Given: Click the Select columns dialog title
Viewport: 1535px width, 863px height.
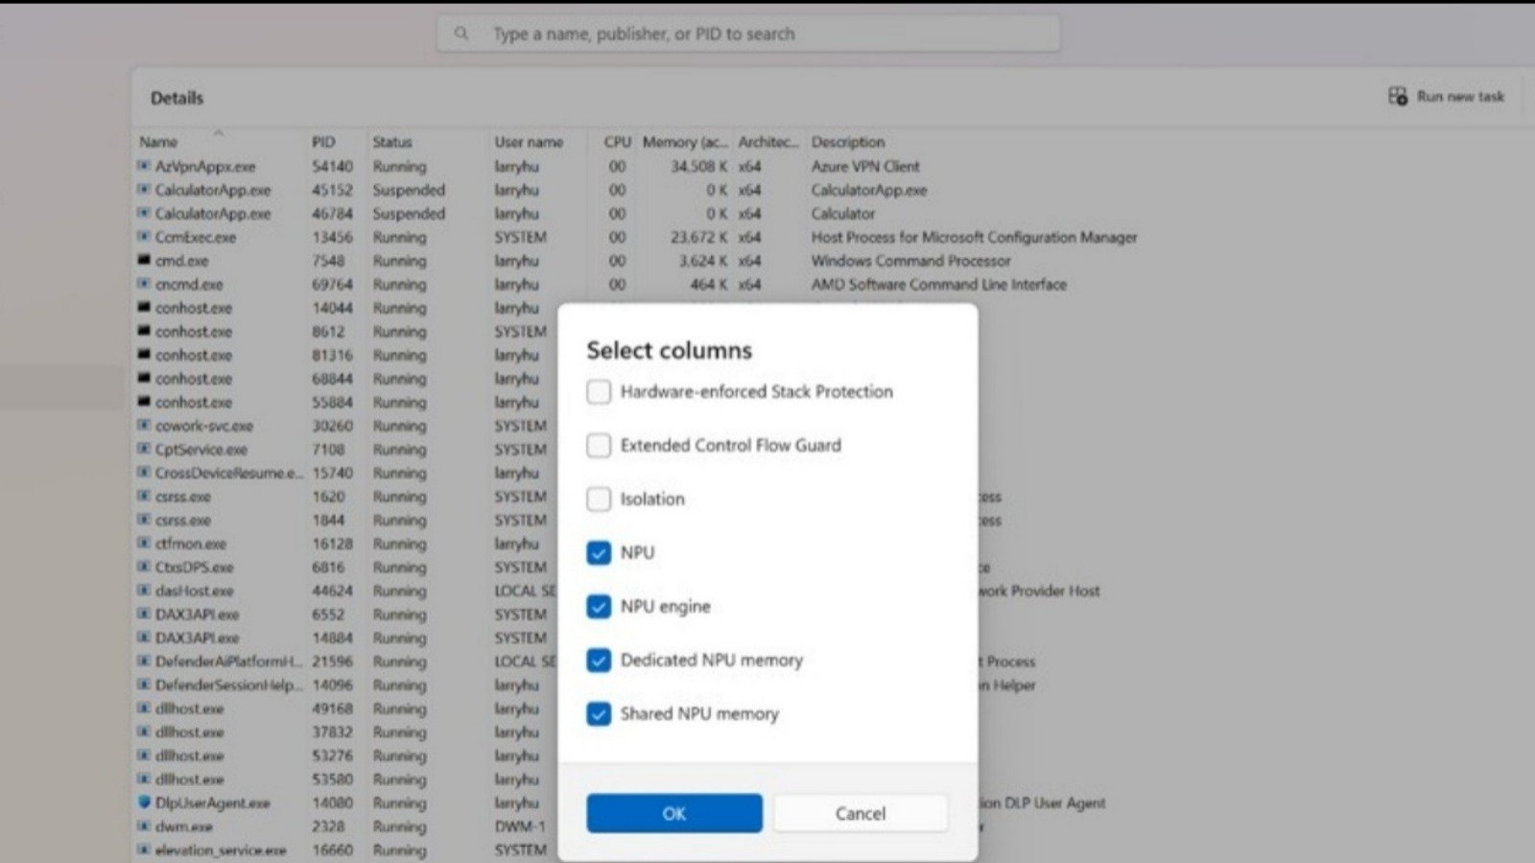Looking at the screenshot, I should point(670,350).
